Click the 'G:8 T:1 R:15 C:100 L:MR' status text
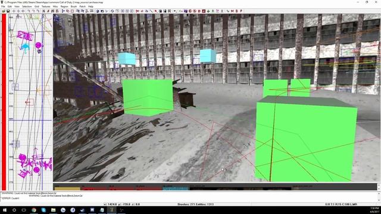 tap(341, 204)
